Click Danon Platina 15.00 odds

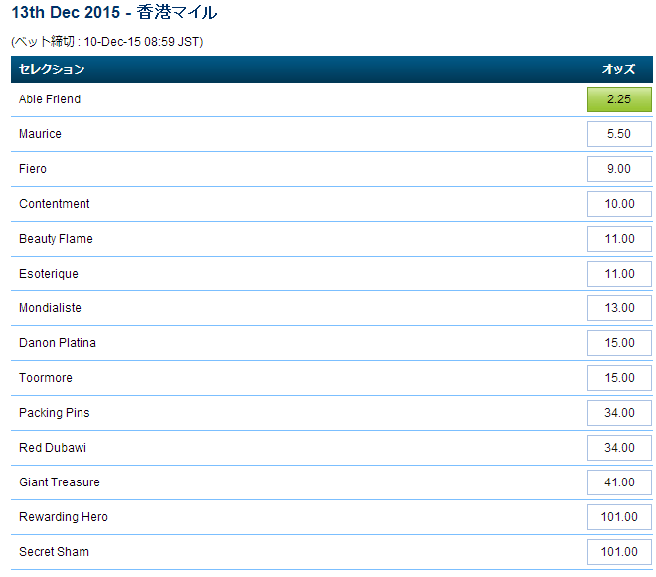click(x=619, y=343)
